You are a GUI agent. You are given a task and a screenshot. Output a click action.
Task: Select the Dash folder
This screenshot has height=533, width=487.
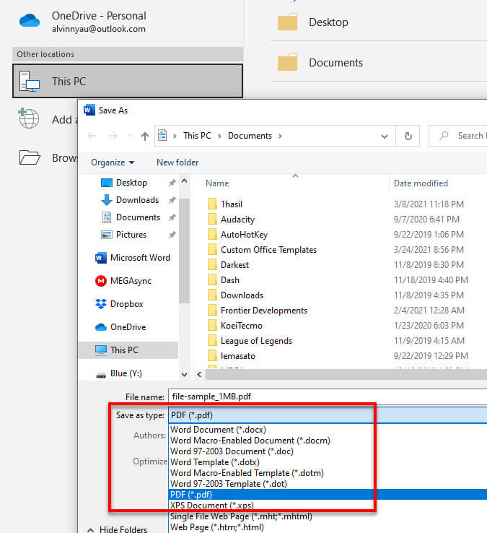(x=224, y=280)
